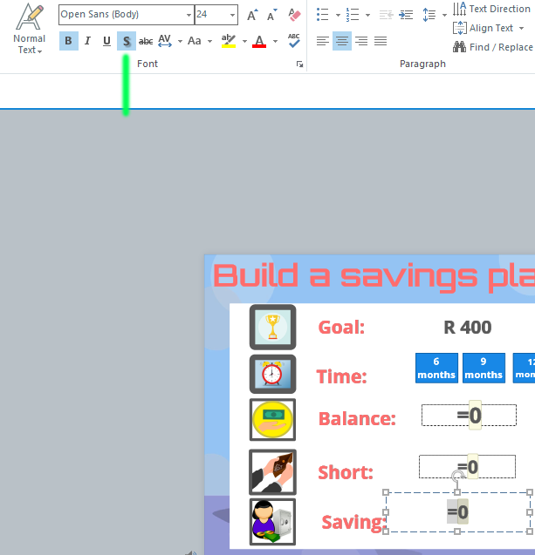Open line spacing options
Image resolution: width=535 pixels, height=555 pixels.
click(x=429, y=15)
